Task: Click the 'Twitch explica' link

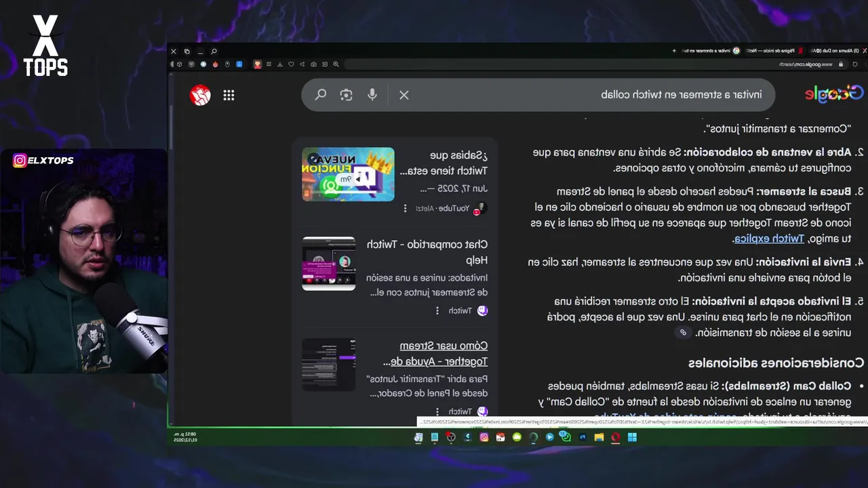Action: [x=768, y=239]
